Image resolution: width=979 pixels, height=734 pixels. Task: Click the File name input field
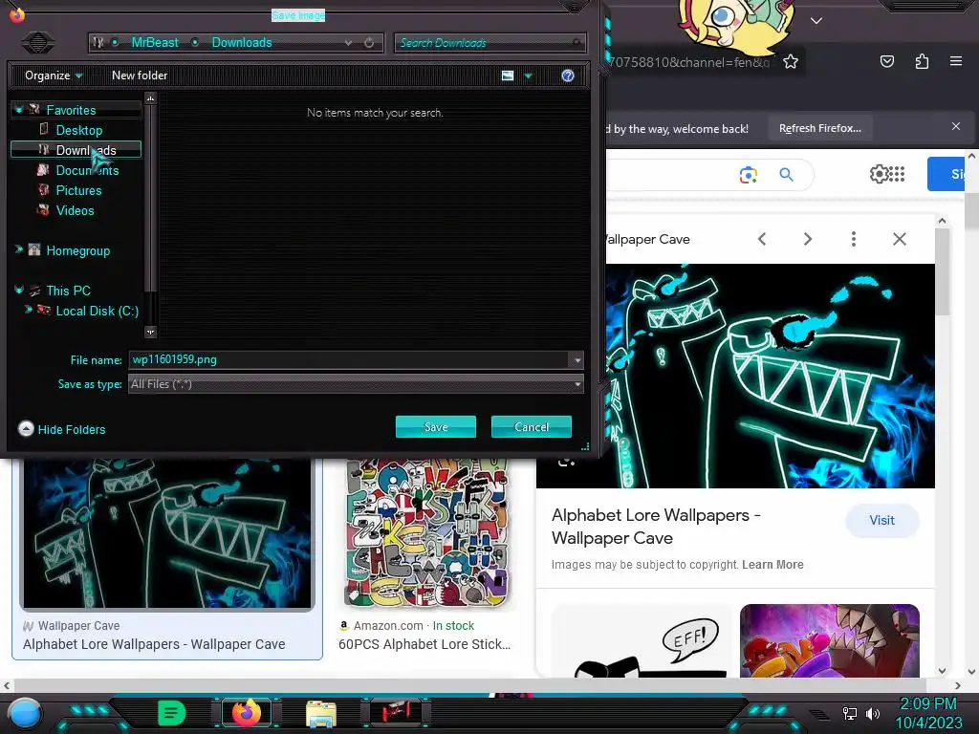(348, 359)
